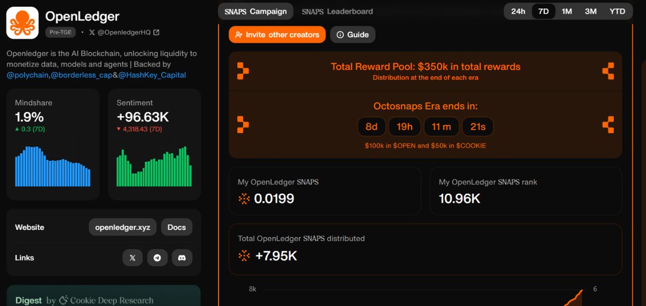Click the SNAPS icon next to +7.95K
Viewport: 646px width, 306px height.
(x=244, y=255)
